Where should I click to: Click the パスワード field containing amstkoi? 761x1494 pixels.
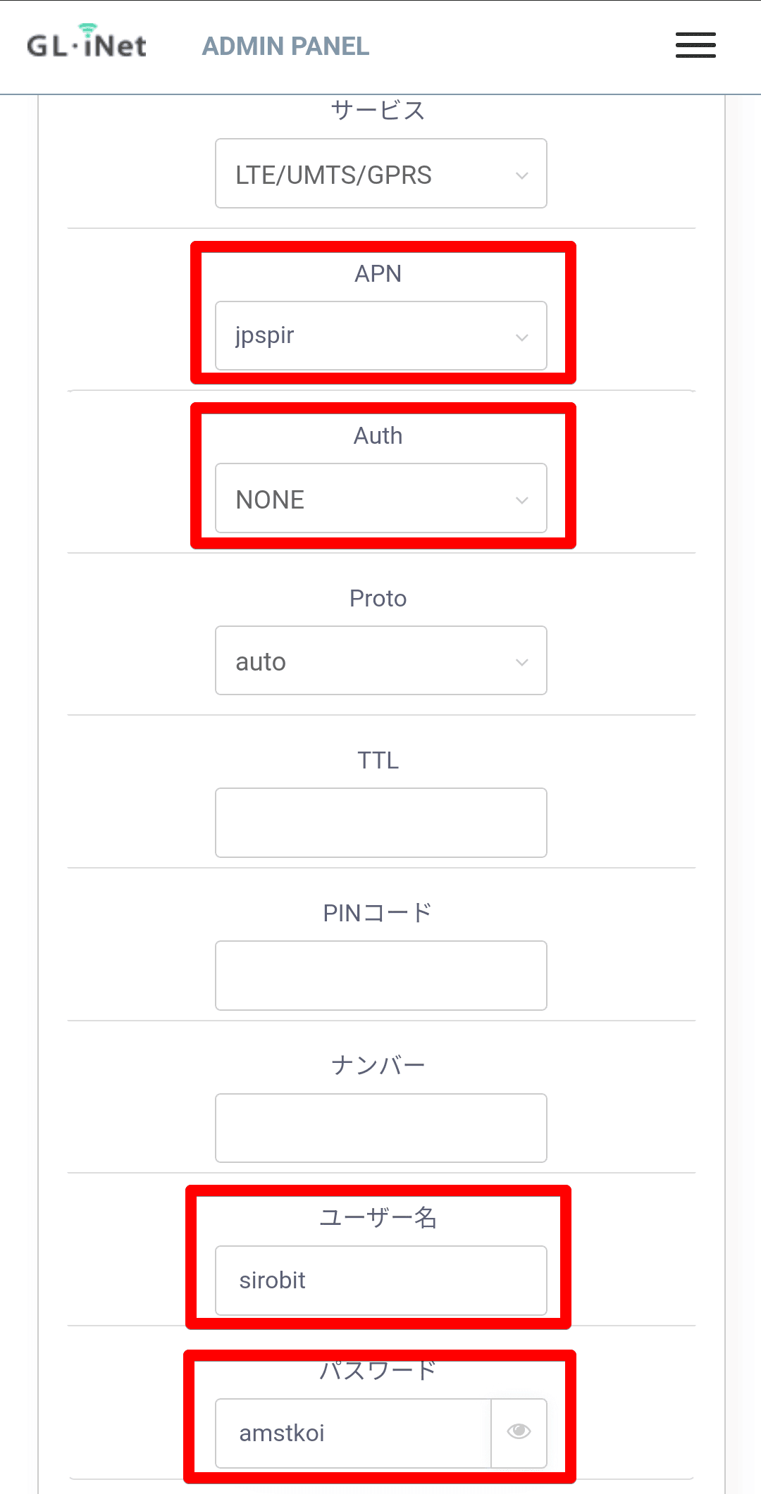(352, 1433)
